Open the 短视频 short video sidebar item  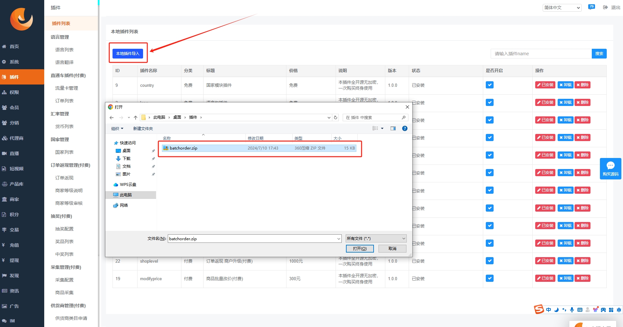point(22,169)
